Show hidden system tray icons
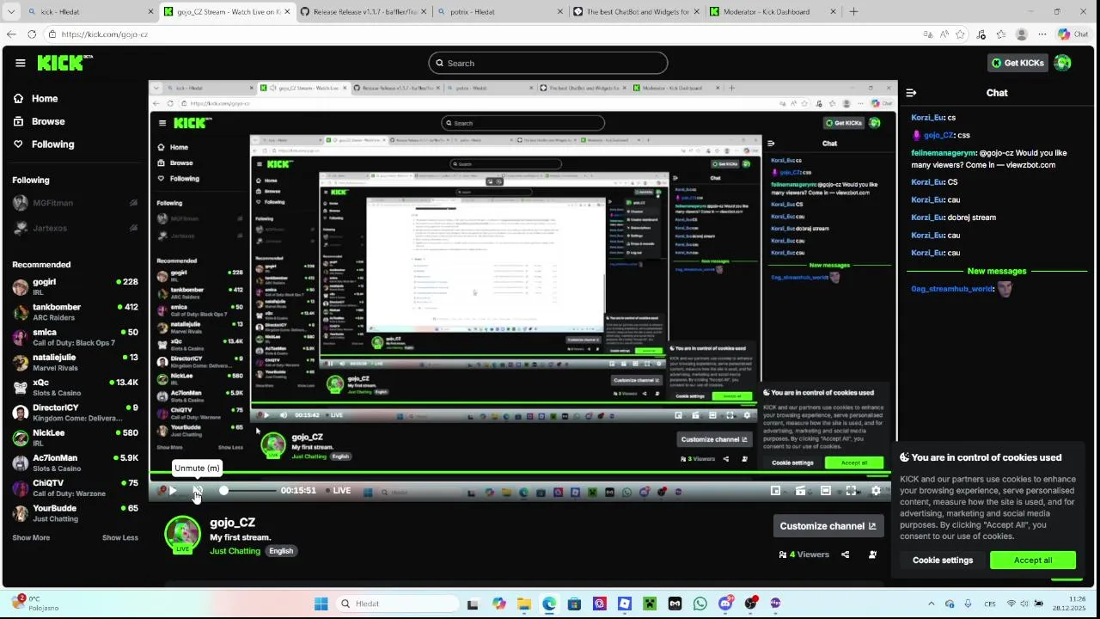Screen dimensions: 1100x619 coord(931,604)
